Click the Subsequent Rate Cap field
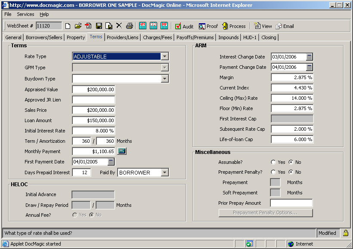353x249 pixels. [292, 129]
